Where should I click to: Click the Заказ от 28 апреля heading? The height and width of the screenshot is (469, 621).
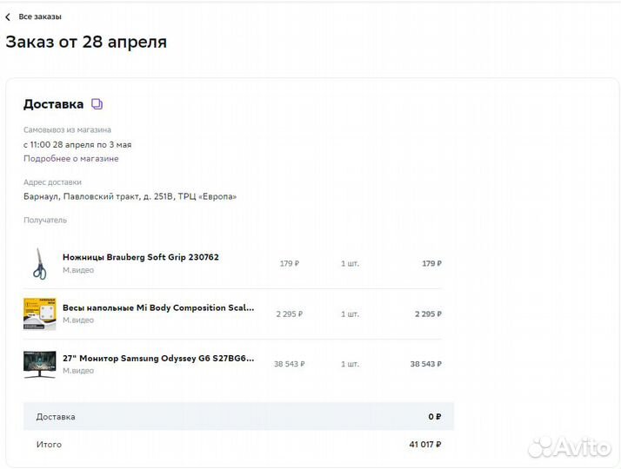[86, 42]
